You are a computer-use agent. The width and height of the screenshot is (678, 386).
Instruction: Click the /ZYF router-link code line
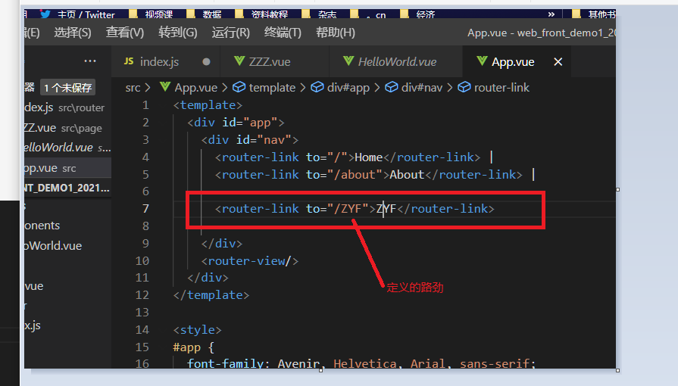pyautogui.click(x=355, y=209)
